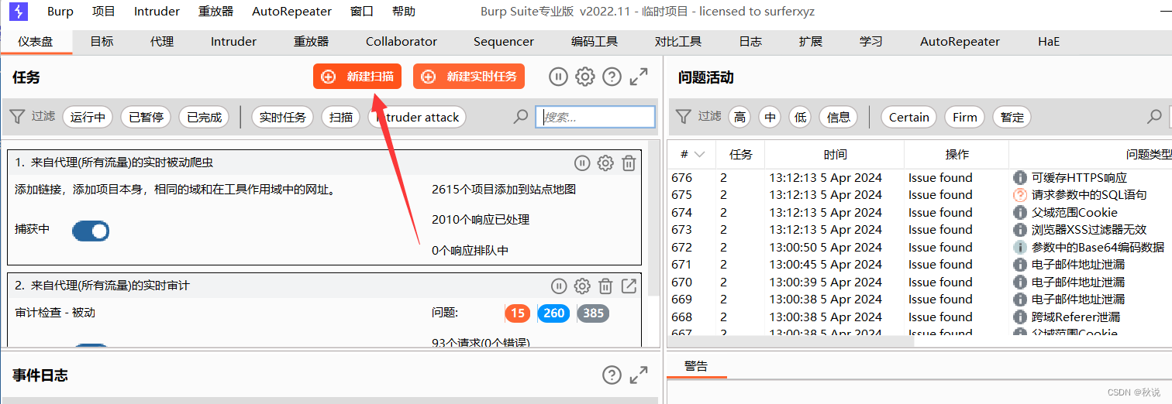Open settings gear for task 1 passive crawl
Viewport: 1172px width, 404px height.
tap(605, 163)
